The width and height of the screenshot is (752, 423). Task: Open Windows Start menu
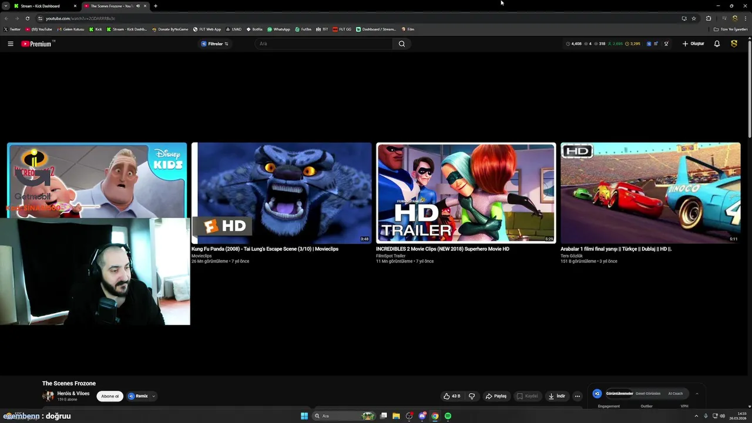click(304, 416)
